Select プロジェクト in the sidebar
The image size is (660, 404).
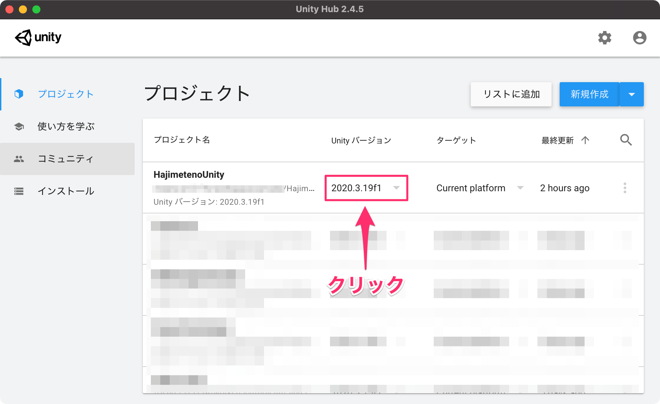[x=67, y=94]
